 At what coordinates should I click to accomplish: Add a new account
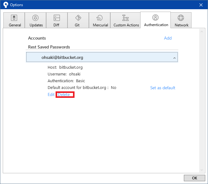tap(168, 38)
